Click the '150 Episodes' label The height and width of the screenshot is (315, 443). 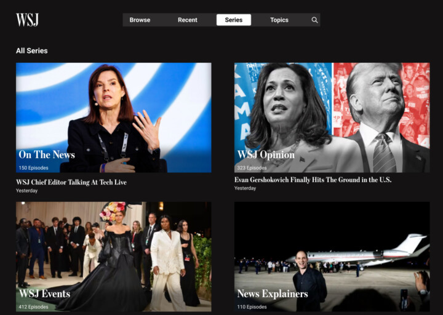pos(33,168)
